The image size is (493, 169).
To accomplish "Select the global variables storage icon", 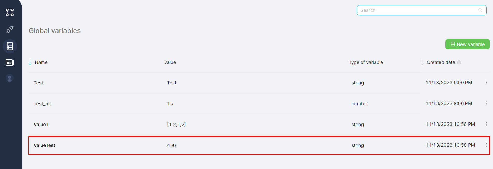I will 10,46.
